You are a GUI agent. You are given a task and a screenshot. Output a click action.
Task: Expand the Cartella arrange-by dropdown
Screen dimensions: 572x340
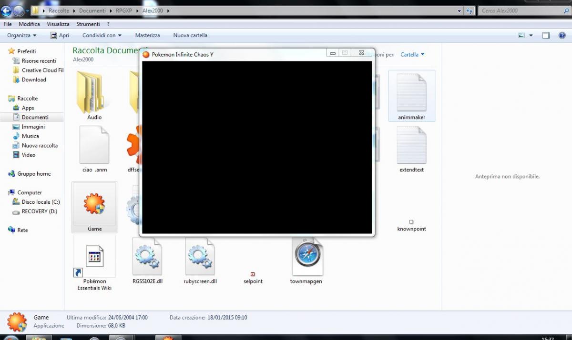[412, 55]
